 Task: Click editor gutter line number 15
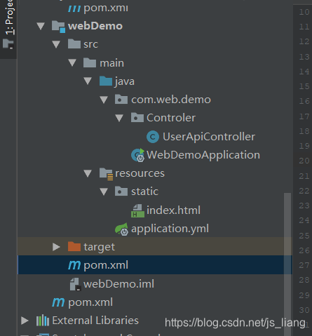(304, 86)
